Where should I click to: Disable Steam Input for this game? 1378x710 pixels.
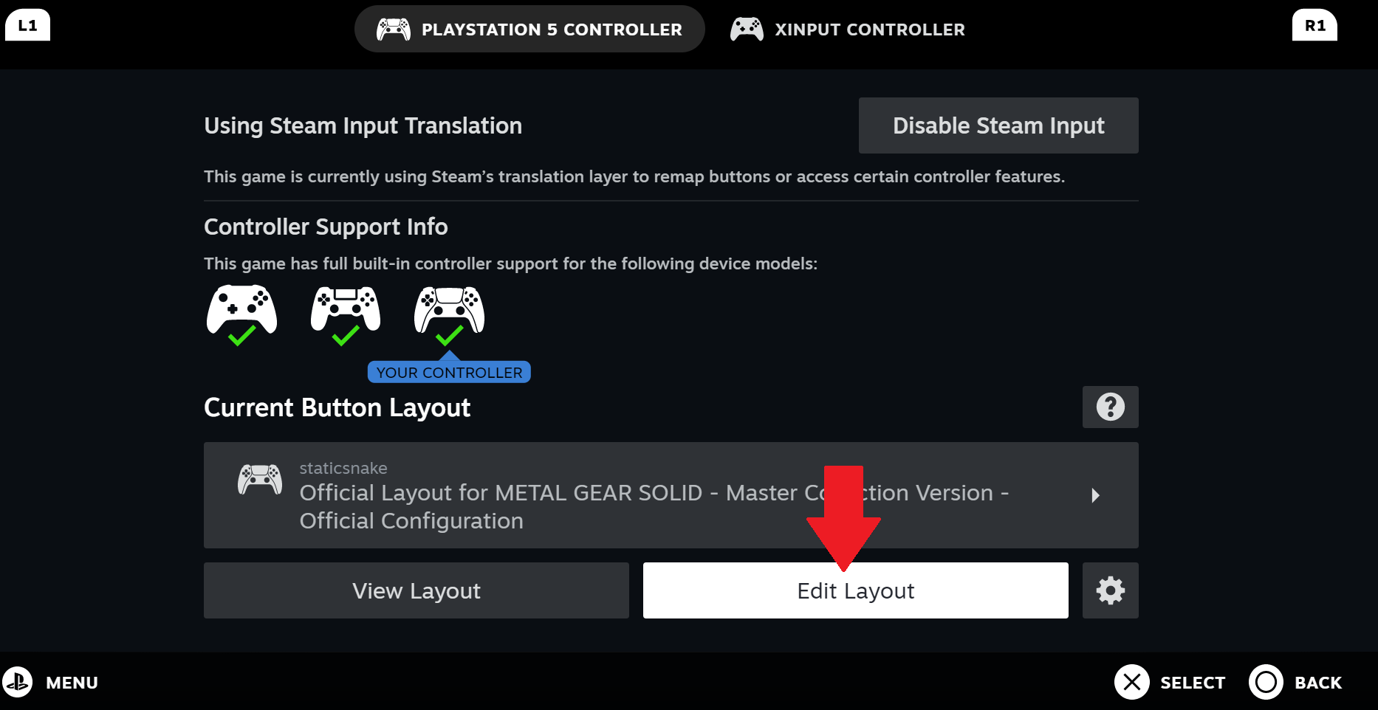(998, 125)
